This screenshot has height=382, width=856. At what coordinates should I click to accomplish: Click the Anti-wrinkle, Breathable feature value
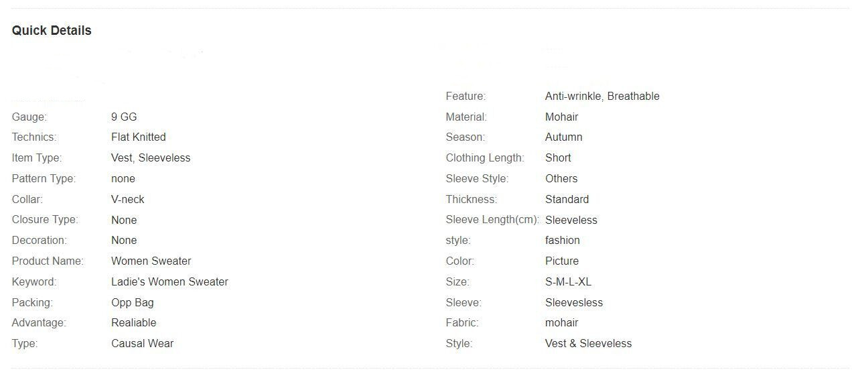[602, 96]
